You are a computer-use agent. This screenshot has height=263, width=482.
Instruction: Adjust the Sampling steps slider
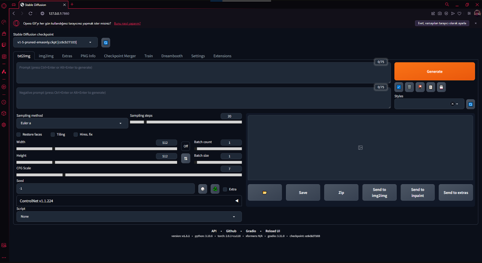pyautogui.click(x=186, y=122)
